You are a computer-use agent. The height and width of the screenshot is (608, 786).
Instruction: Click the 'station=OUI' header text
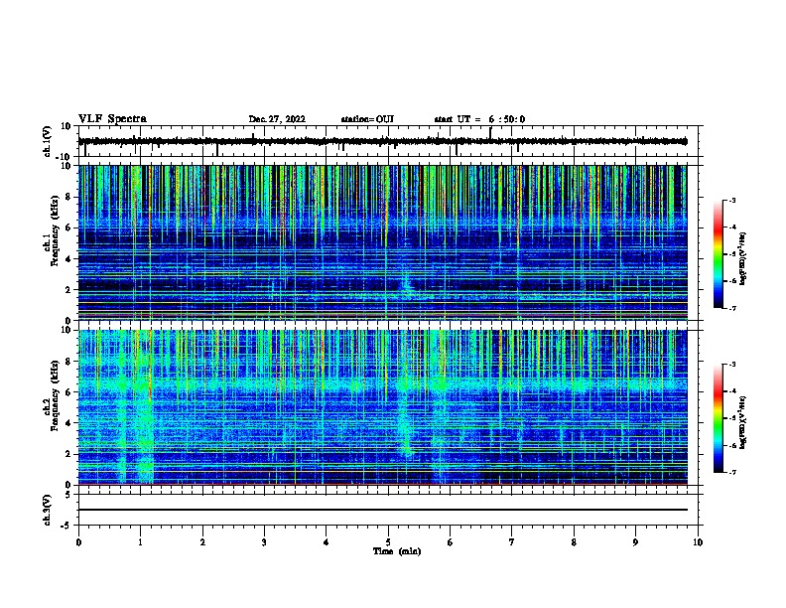(367, 119)
